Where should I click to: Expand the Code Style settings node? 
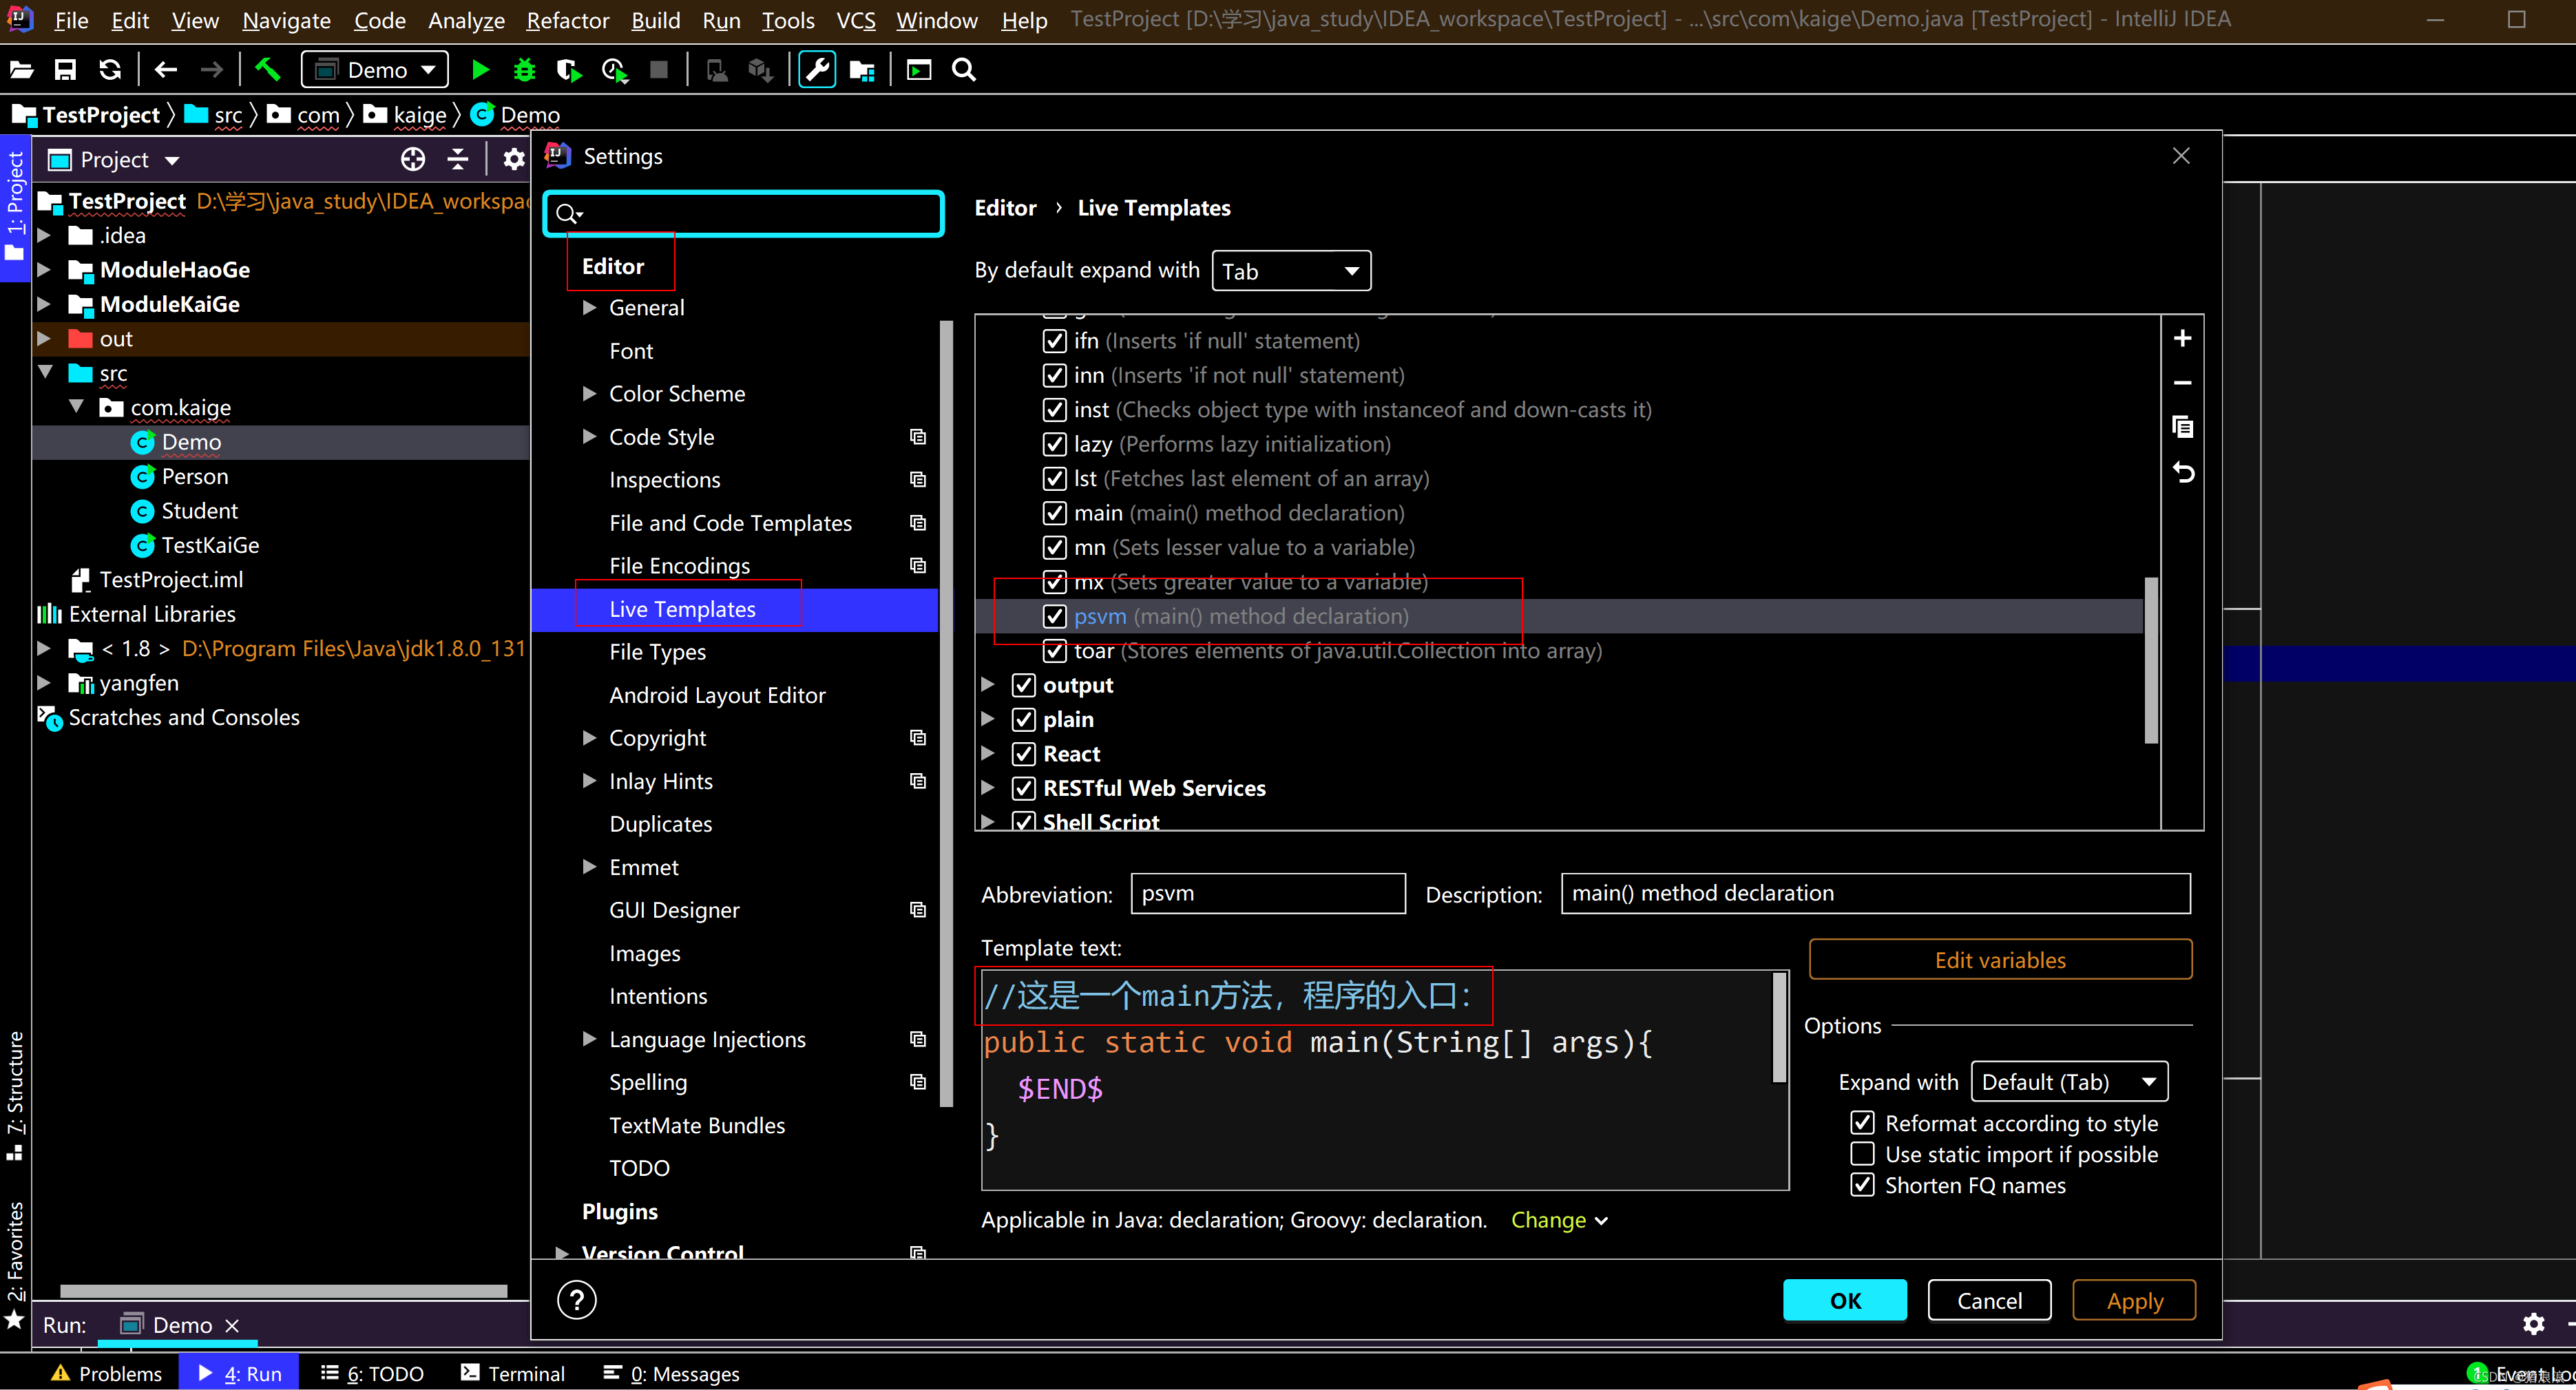pos(589,437)
